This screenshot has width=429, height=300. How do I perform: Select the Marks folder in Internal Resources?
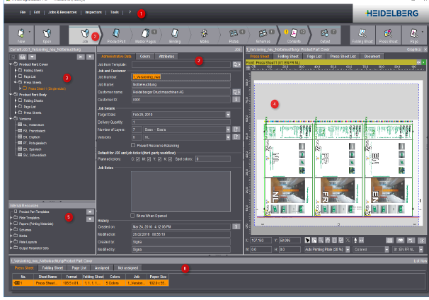23,236
